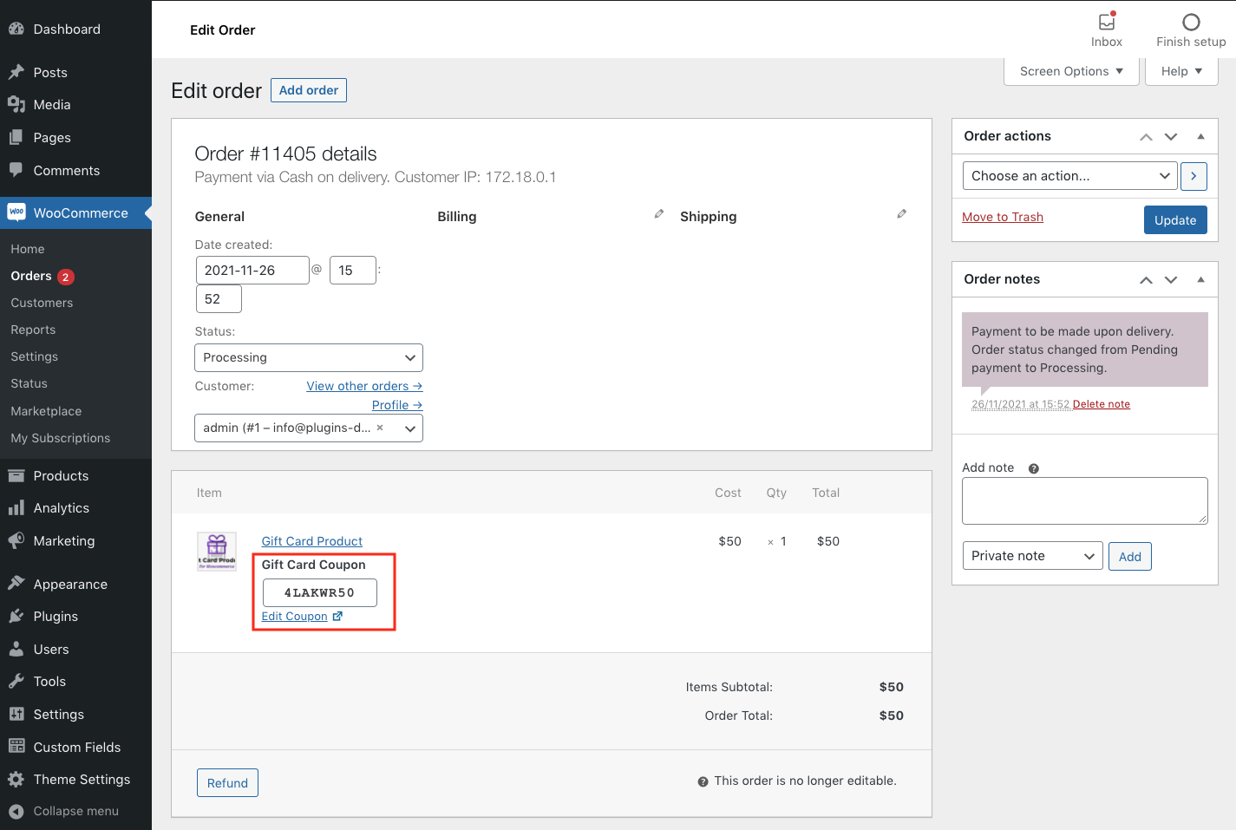Image resolution: width=1236 pixels, height=830 pixels.
Task: Click the minute field showing 52
Action: click(219, 299)
